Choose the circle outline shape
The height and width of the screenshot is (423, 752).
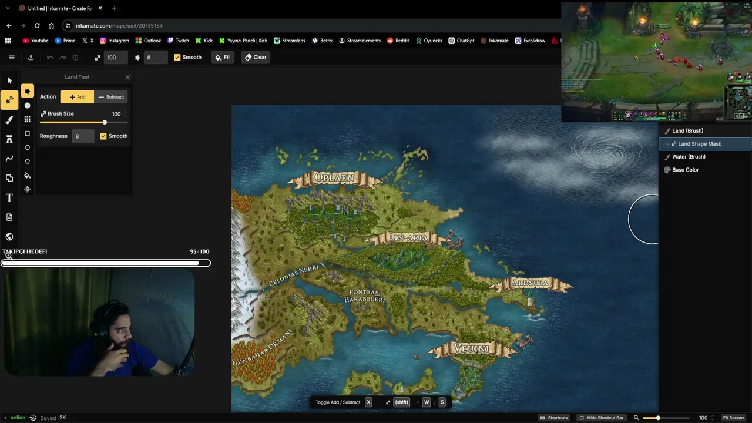click(27, 147)
